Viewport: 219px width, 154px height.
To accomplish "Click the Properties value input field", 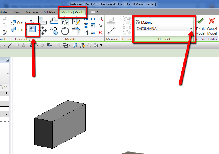I will pos(5,109).
